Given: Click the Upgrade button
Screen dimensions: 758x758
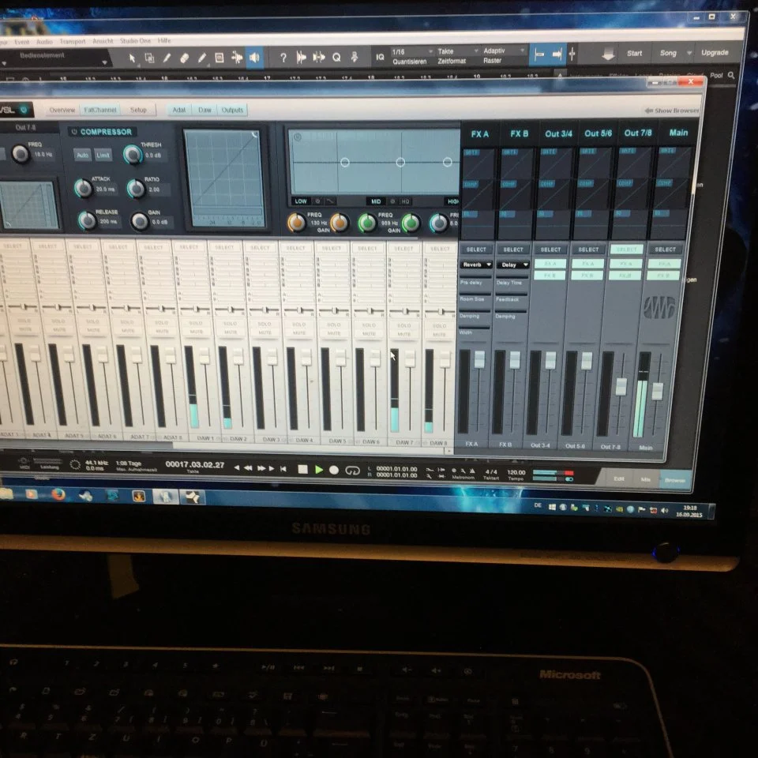Looking at the screenshot, I should coord(714,53).
